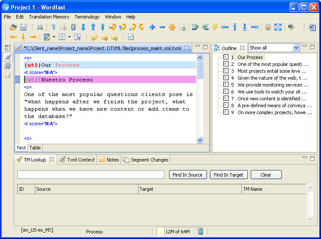This screenshot has height=239, width=321.
Task: Click the editor vertical scrollbar thumb
Action: pyautogui.click(x=200, y=70)
